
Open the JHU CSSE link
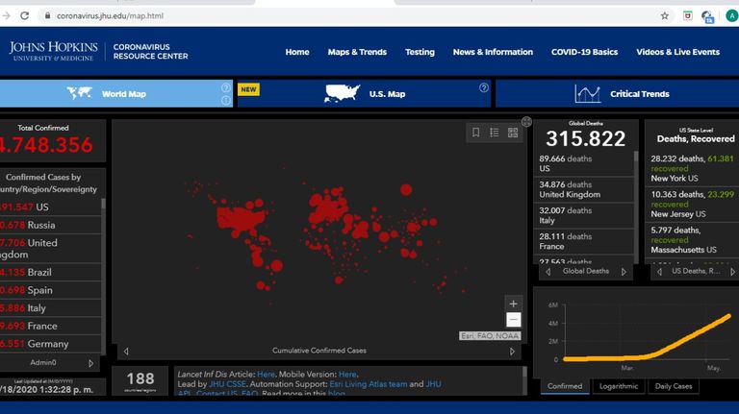227,384
